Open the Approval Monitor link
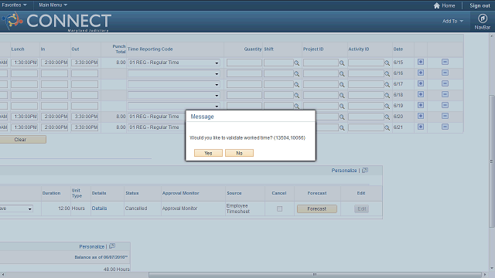The width and height of the screenshot is (495, 278). 179,208
